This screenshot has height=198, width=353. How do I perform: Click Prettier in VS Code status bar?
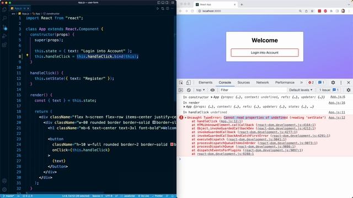click(157, 196)
